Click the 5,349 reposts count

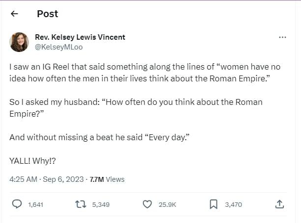pyautogui.click(x=101, y=205)
